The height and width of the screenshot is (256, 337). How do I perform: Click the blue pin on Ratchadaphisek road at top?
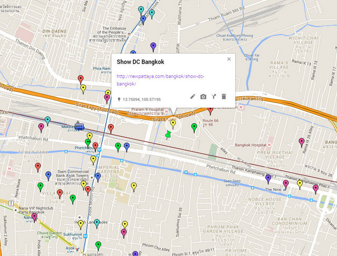click(143, 20)
